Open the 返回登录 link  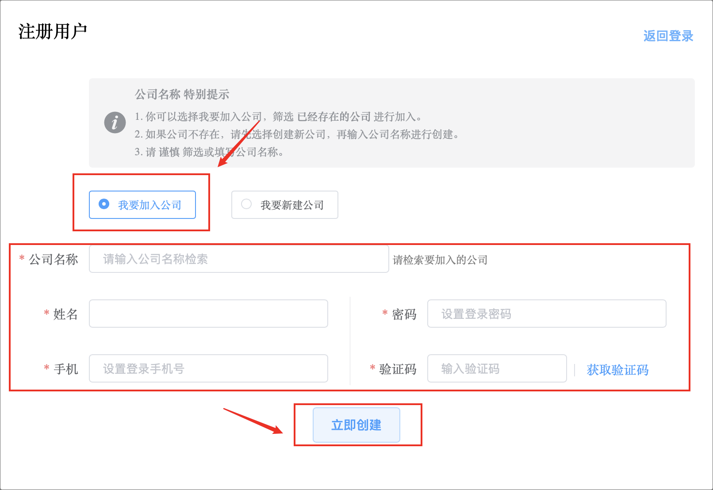click(x=668, y=36)
